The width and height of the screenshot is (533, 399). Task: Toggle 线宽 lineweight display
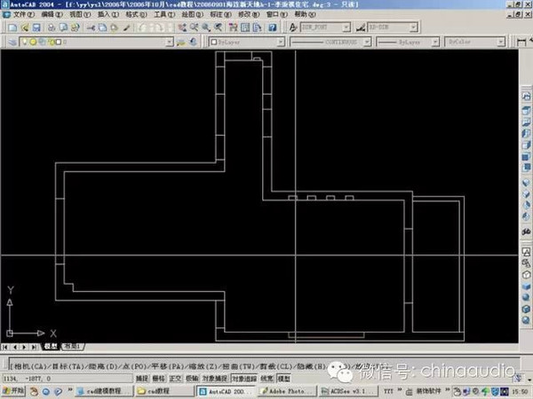[x=266, y=379]
